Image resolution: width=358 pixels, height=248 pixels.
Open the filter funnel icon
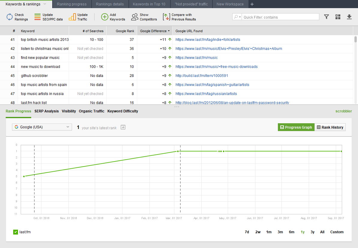click(x=326, y=17)
